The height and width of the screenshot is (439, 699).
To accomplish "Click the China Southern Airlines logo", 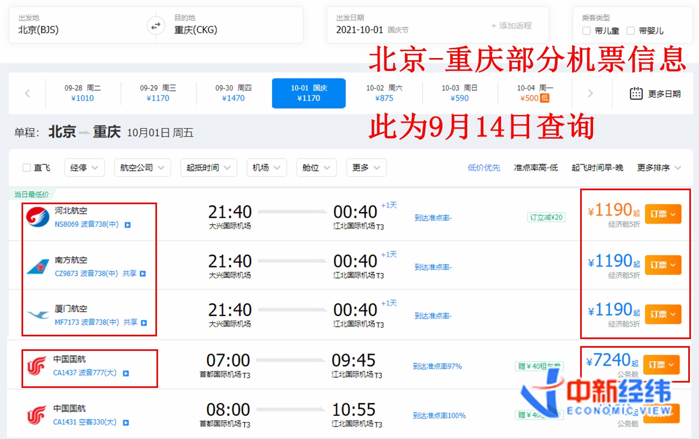I will click(38, 266).
